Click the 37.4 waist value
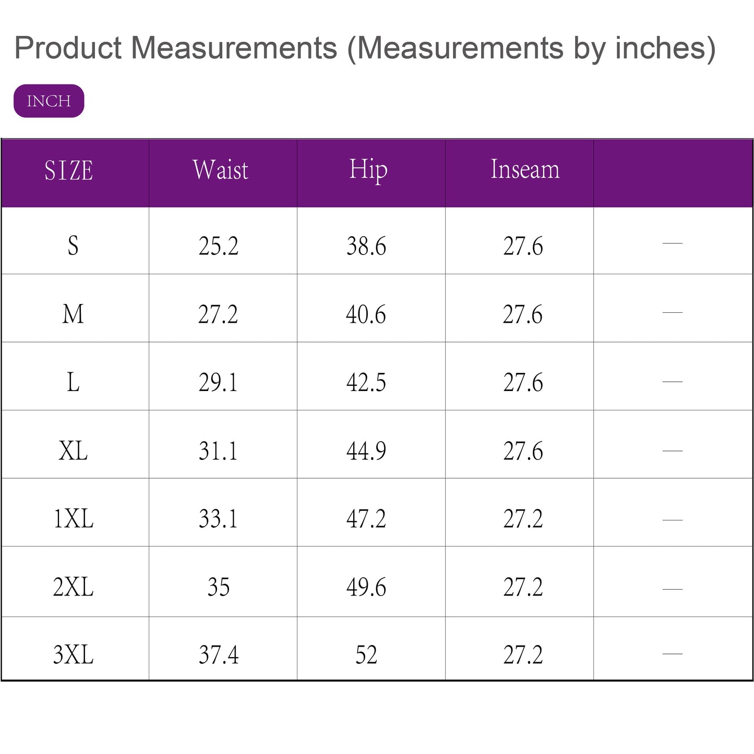This screenshot has height=754, width=754. 219,655
